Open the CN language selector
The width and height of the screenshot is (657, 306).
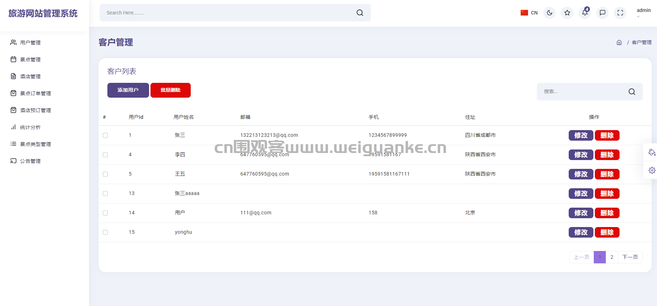[529, 13]
